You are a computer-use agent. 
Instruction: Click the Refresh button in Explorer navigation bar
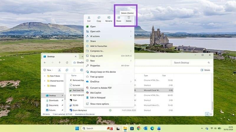pos(67,62)
